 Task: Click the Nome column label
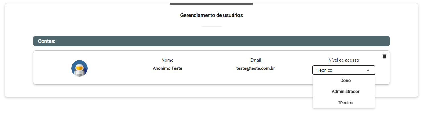click(x=167, y=60)
